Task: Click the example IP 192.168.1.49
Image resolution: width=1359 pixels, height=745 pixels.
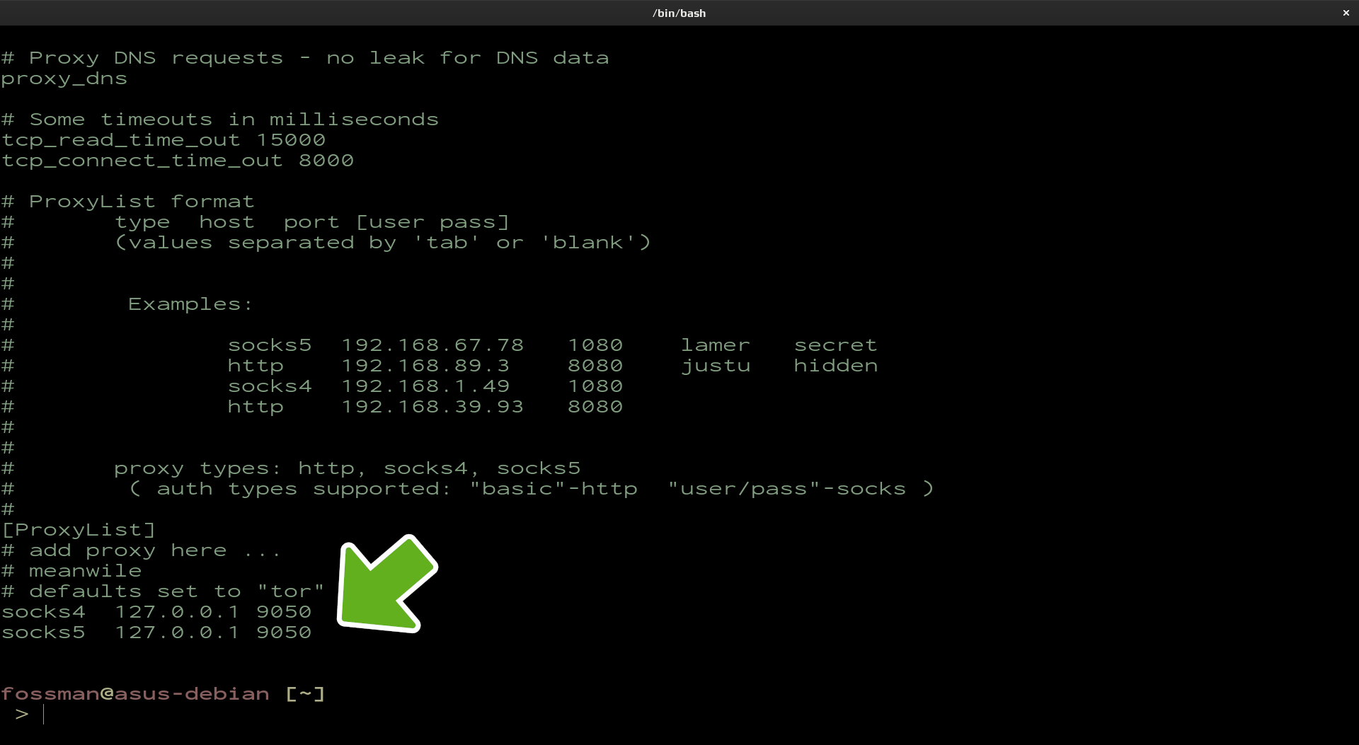Action: point(425,386)
